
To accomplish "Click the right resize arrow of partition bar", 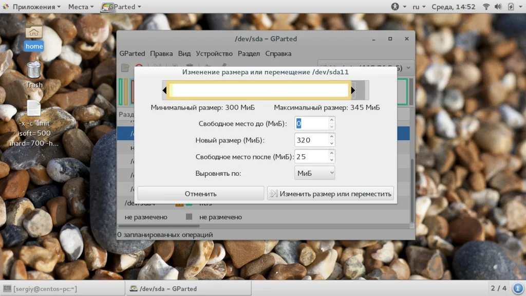I will point(353,90).
